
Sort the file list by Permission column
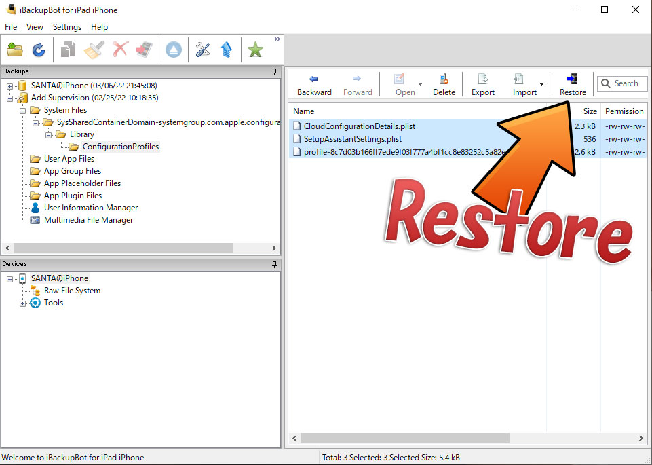coord(624,111)
